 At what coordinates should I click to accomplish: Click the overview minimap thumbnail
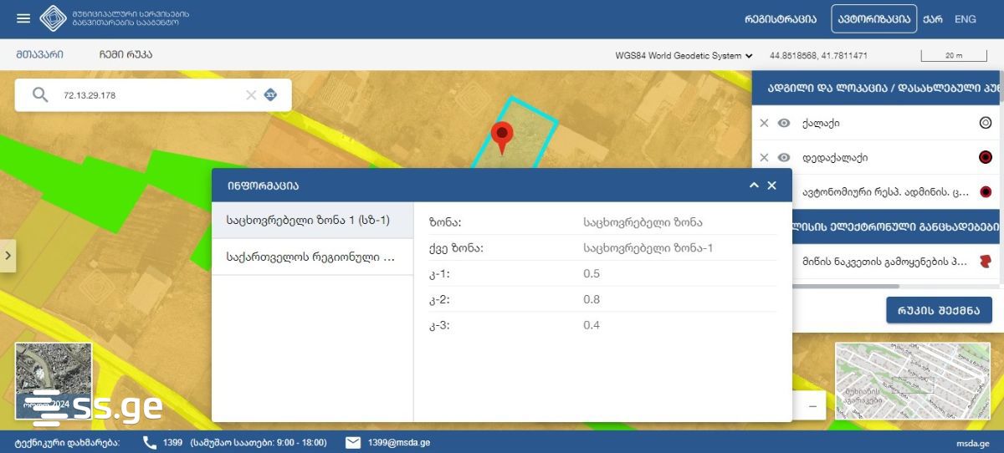coord(913,380)
